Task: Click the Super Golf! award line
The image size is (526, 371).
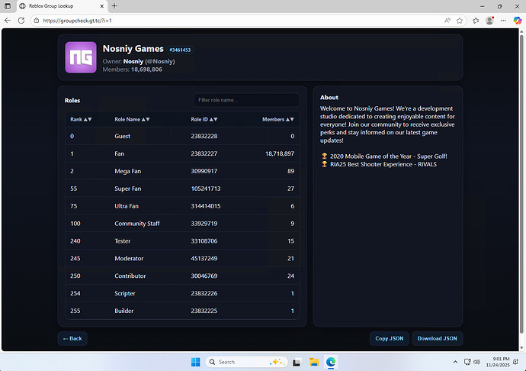Action: tap(384, 156)
